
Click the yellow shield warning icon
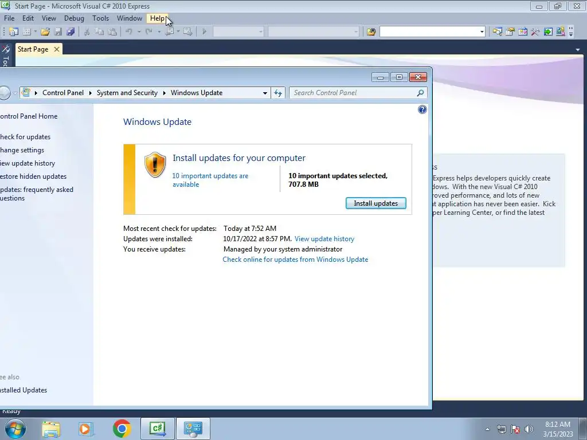155,164
